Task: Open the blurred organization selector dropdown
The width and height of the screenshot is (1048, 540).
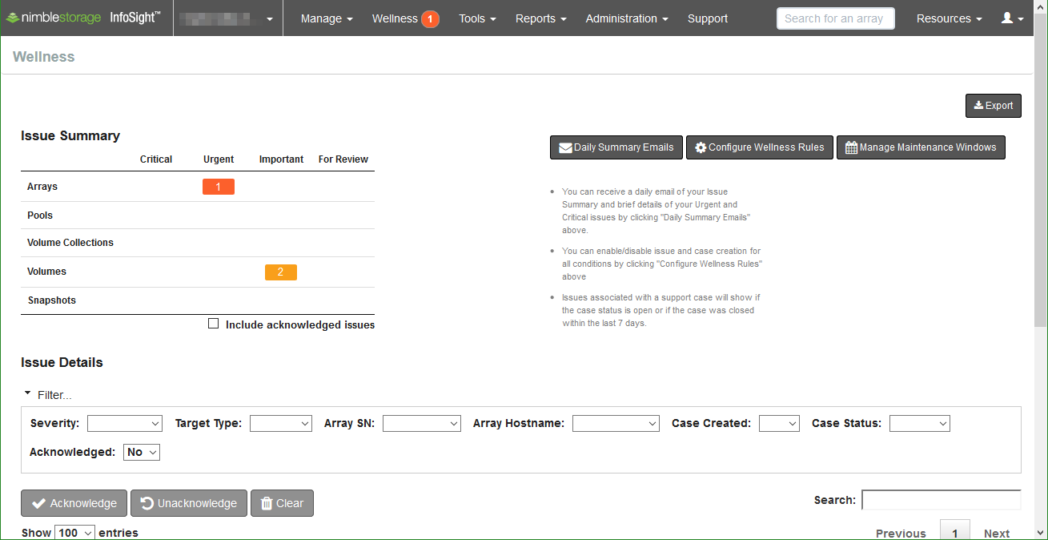Action: tap(227, 18)
